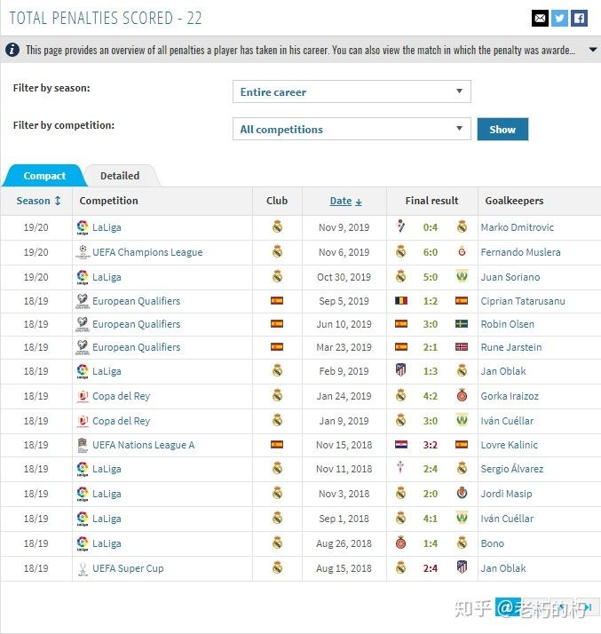Screen dimensions: 601x634
Task: Click the UEFA Super Cup trophy icon
Action: point(83,568)
